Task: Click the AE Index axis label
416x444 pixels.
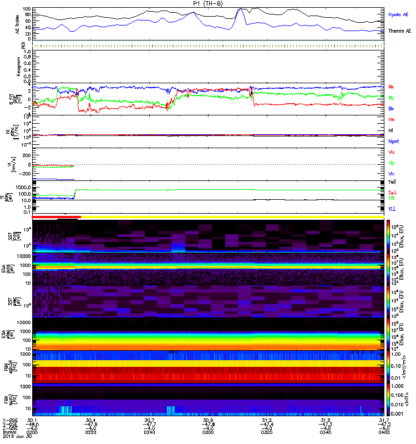Action: (x=17, y=24)
